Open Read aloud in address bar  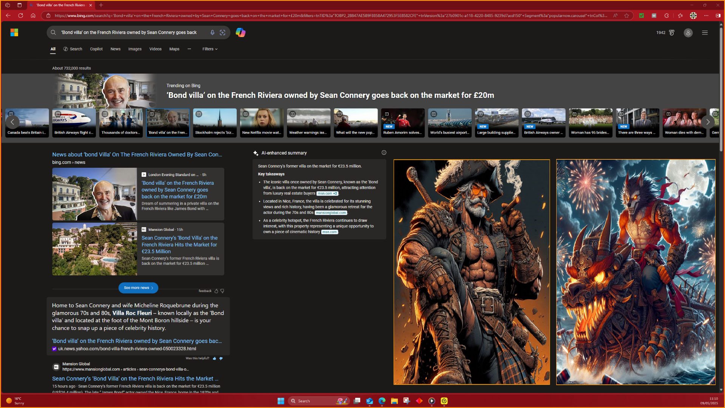[615, 15]
